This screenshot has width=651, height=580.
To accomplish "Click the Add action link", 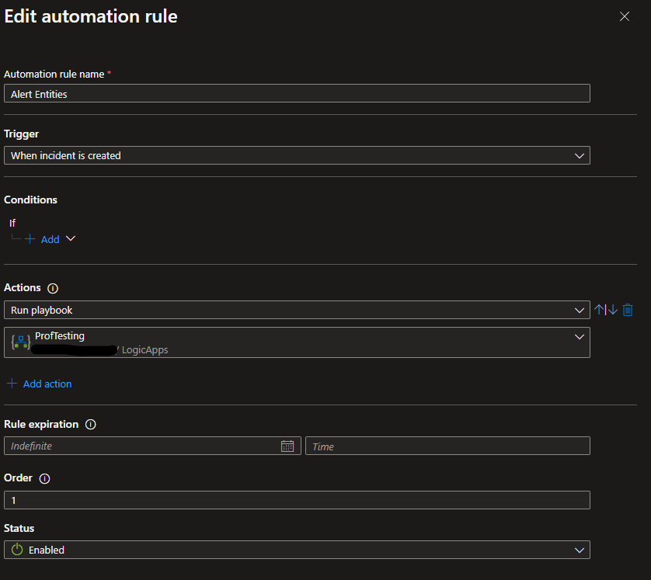I will click(47, 384).
